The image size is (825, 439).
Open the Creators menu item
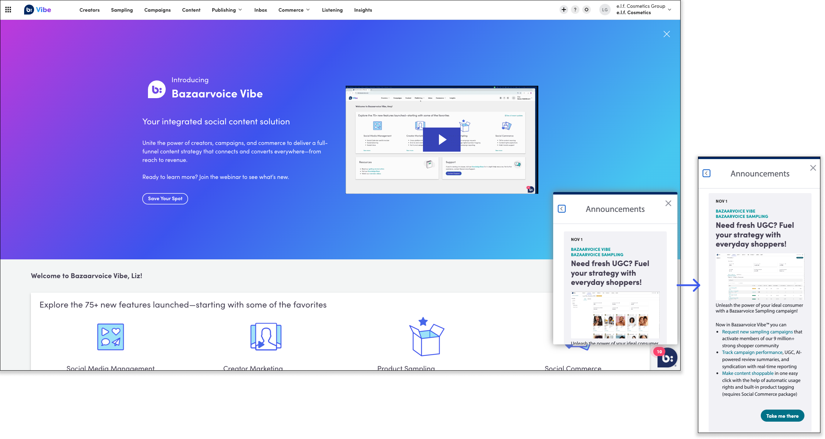coord(89,10)
